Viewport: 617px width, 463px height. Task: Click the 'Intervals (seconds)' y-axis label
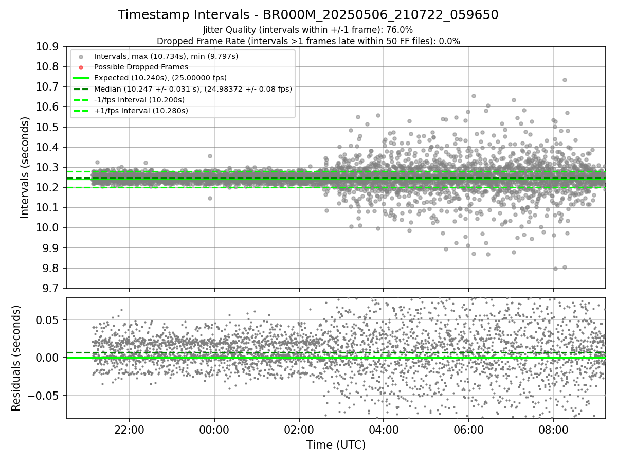click(x=25, y=167)
